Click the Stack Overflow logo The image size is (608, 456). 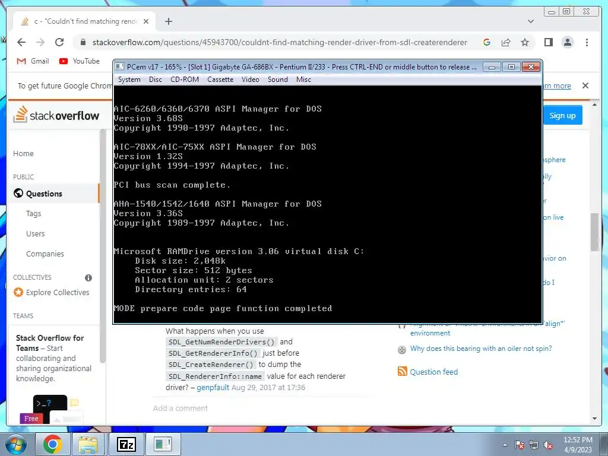(56, 115)
